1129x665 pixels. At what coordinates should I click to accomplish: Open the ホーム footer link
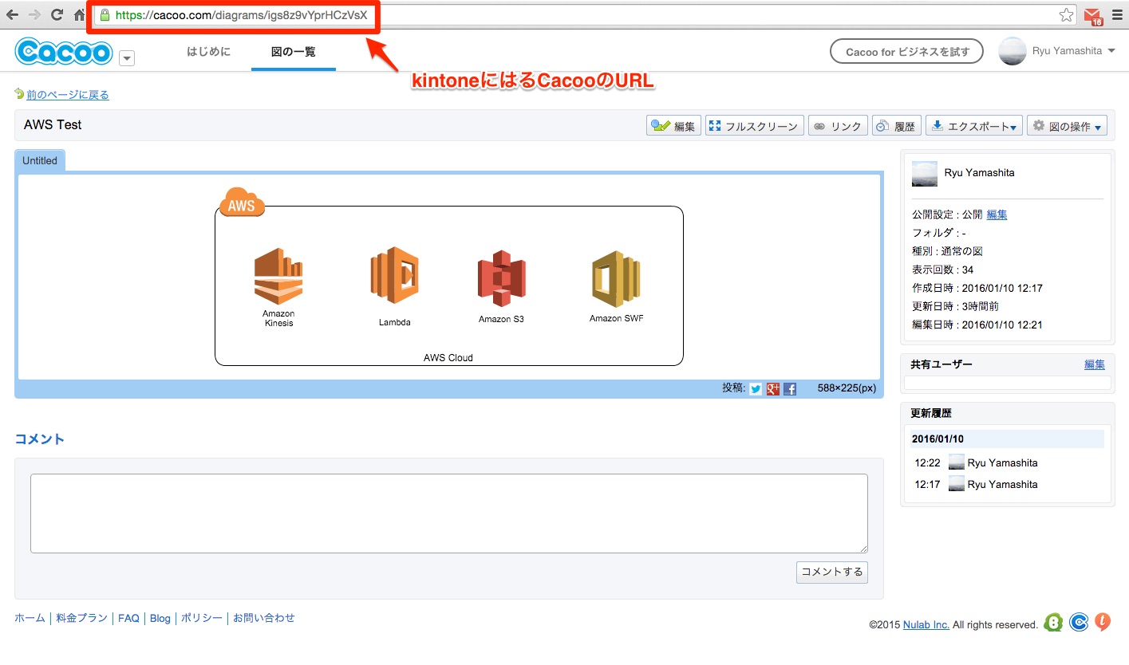(x=30, y=618)
